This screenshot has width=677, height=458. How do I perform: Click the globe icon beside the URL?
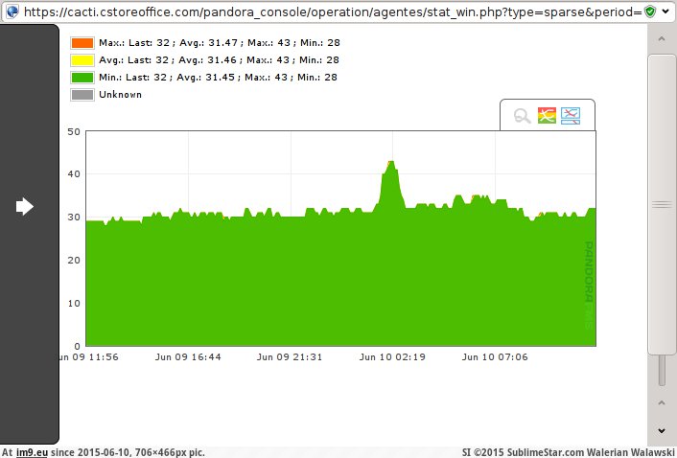tap(11, 11)
